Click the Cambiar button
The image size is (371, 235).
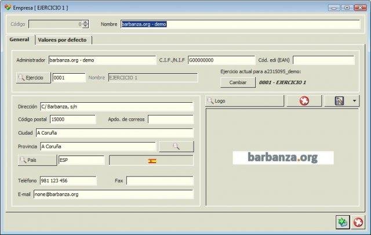[238, 82]
